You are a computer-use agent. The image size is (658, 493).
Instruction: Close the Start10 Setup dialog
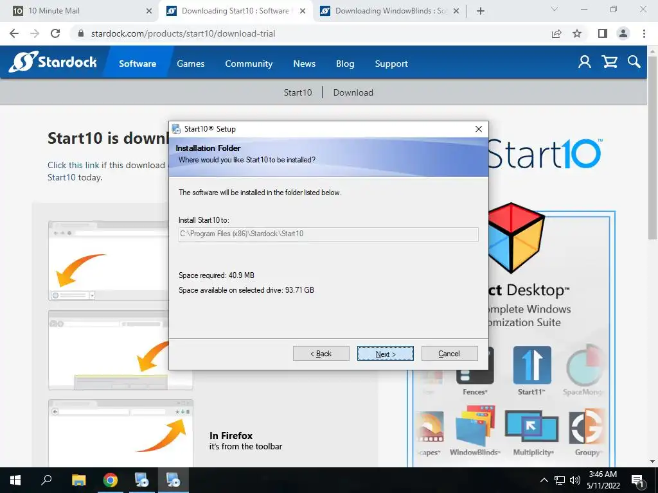(478, 129)
